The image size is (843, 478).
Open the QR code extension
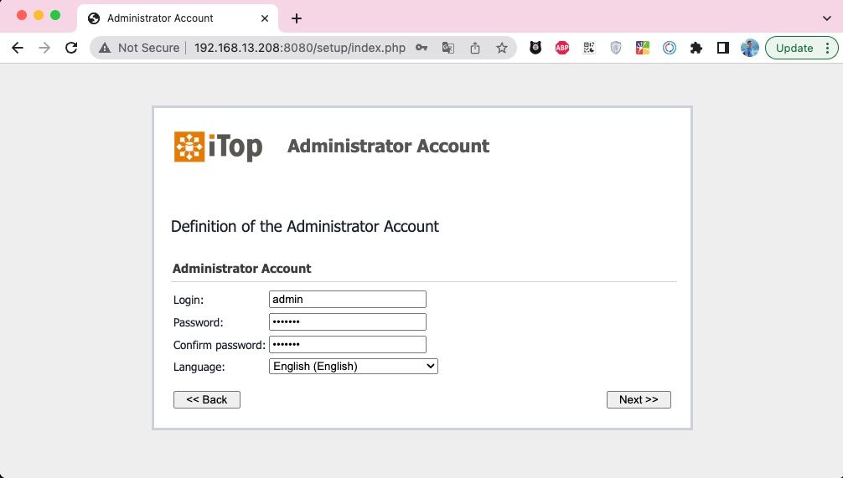pyautogui.click(x=589, y=48)
